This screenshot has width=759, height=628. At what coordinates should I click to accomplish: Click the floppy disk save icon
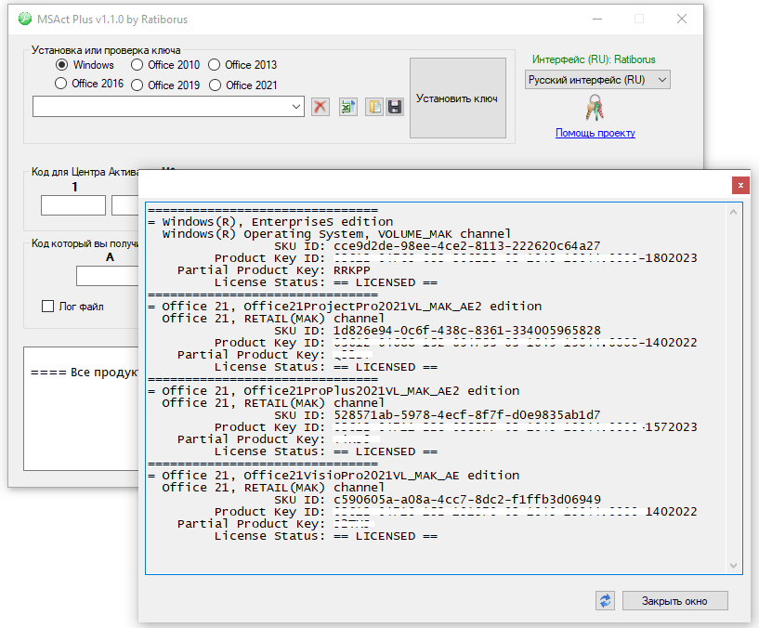point(395,107)
